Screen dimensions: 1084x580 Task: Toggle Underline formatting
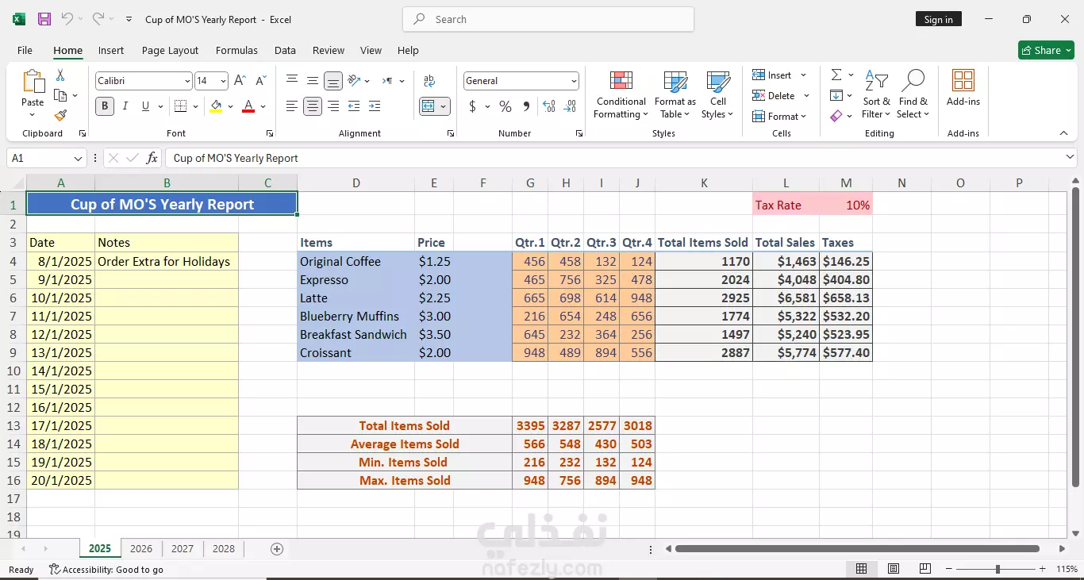click(145, 106)
